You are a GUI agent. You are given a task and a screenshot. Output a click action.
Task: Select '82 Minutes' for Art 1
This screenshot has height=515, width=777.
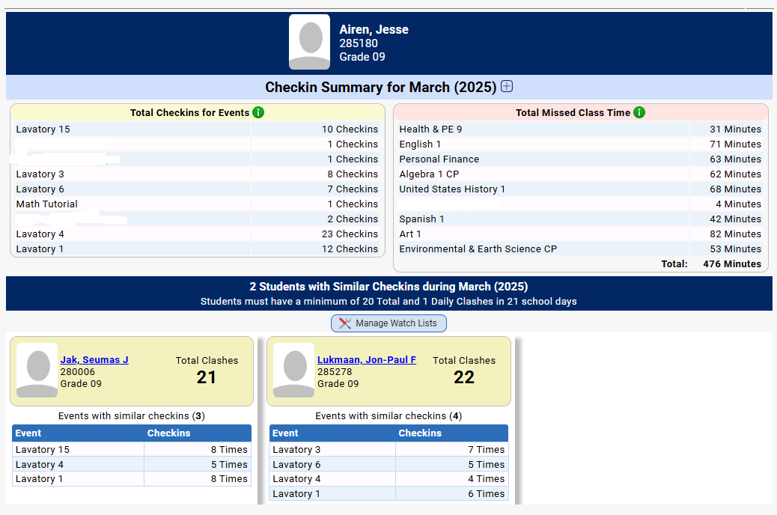(735, 234)
